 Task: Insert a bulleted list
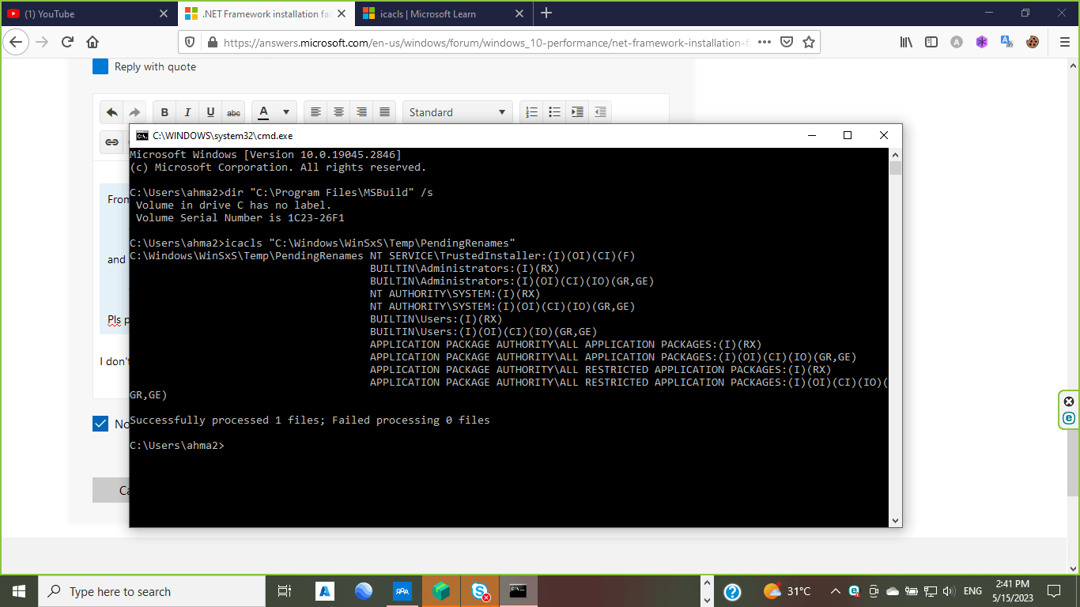click(x=554, y=112)
